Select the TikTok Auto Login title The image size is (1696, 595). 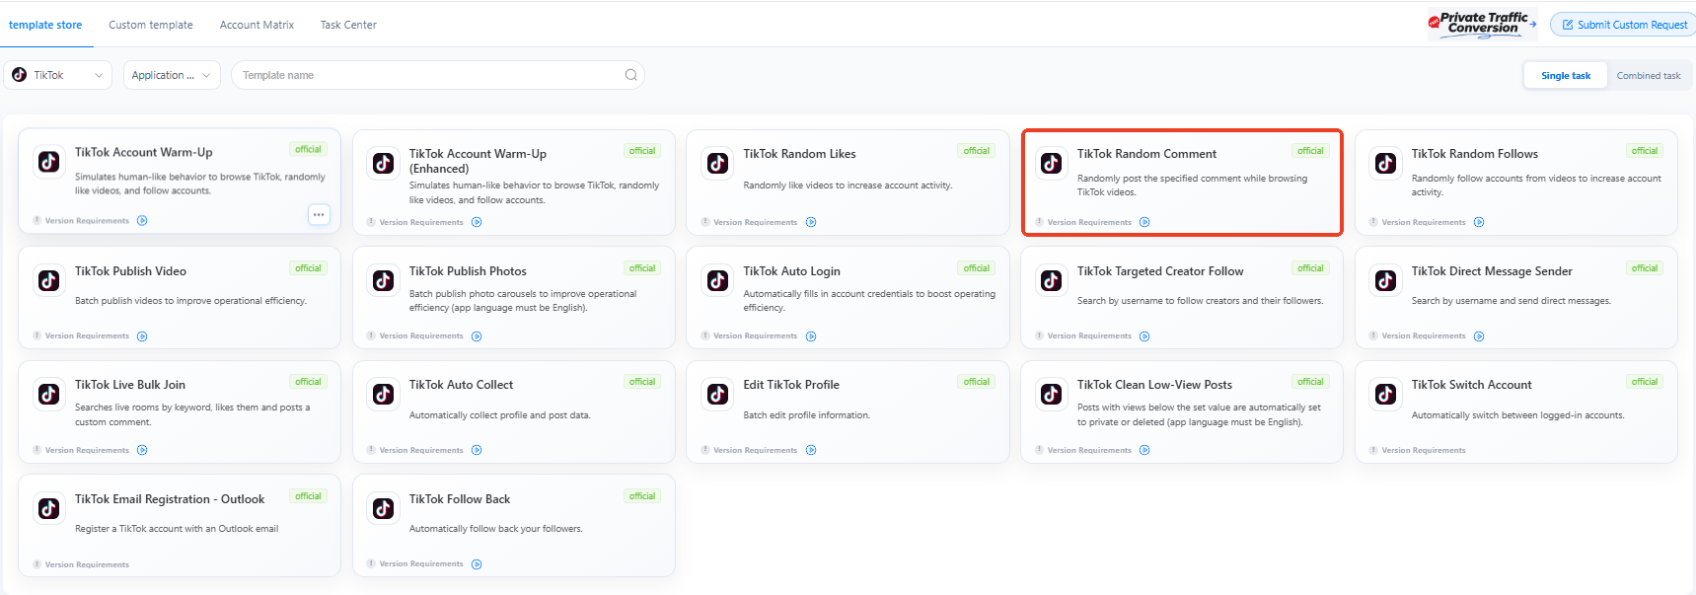coord(791,271)
